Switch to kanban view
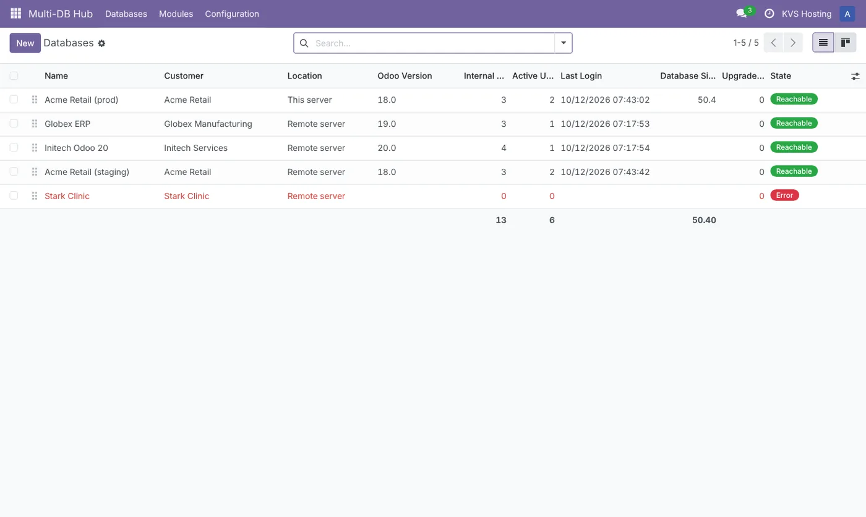The height and width of the screenshot is (517, 866). [846, 43]
